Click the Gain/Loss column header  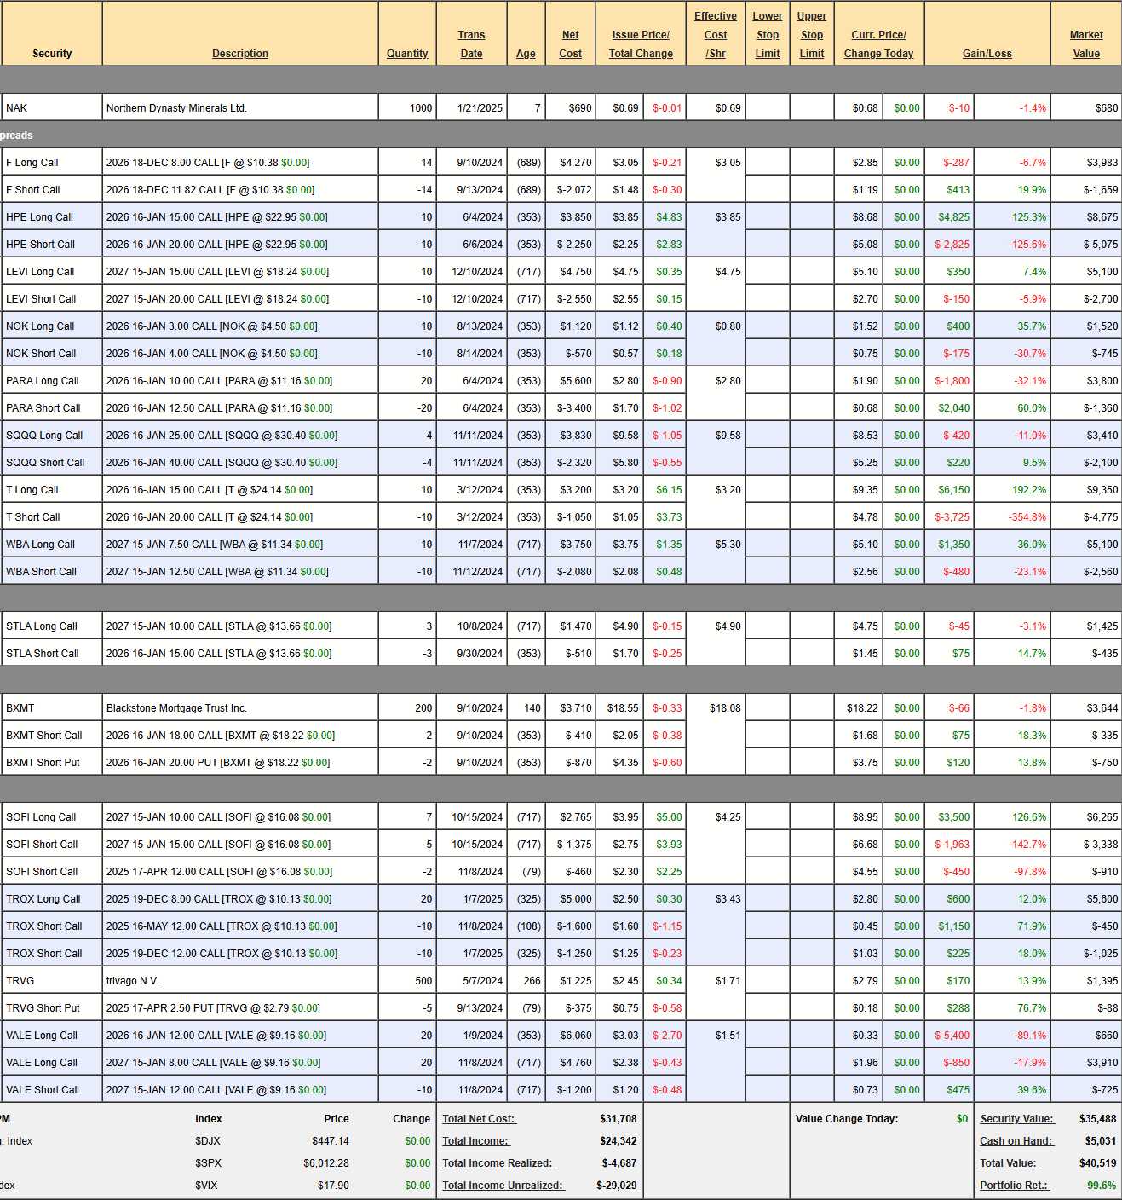[x=987, y=53]
